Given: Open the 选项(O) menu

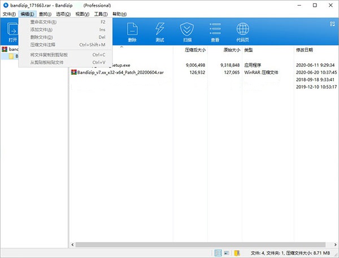Looking at the screenshot, I should tap(63, 14).
